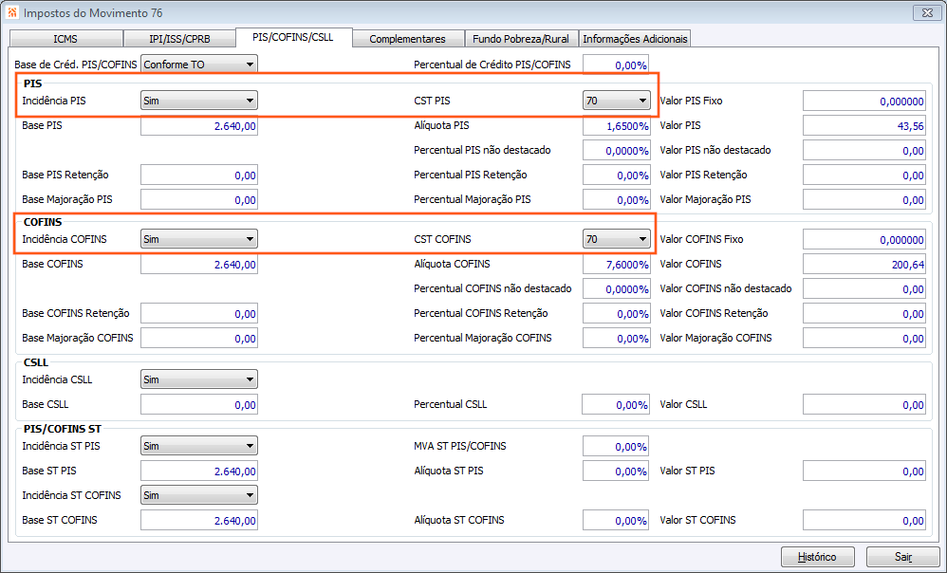Open the Incidência PIS dropdown
The image size is (947, 573).
click(250, 101)
